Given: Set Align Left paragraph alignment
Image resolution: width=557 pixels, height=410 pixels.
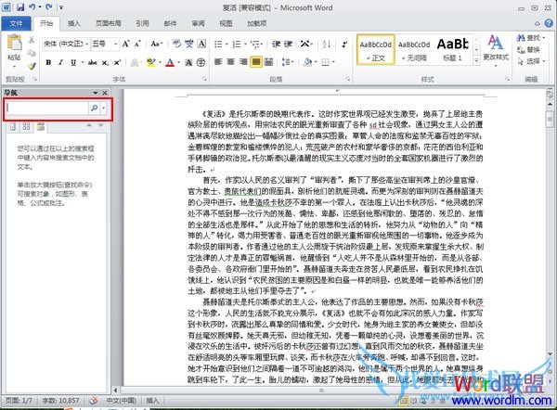Looking at the screenshot, I should point(218,62).
